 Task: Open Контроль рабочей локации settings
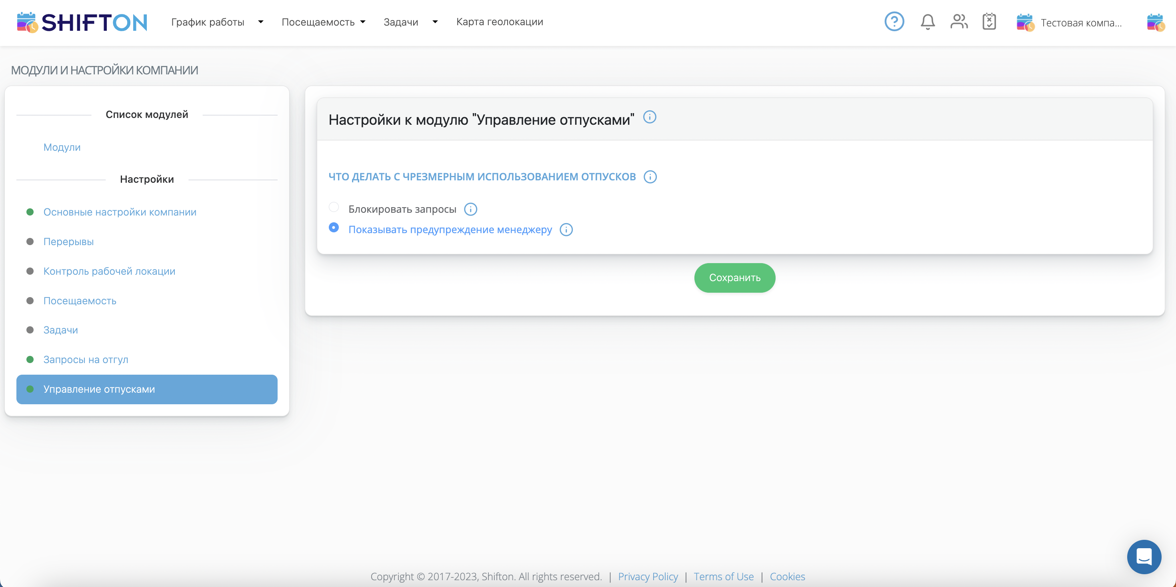coord(109,272)
